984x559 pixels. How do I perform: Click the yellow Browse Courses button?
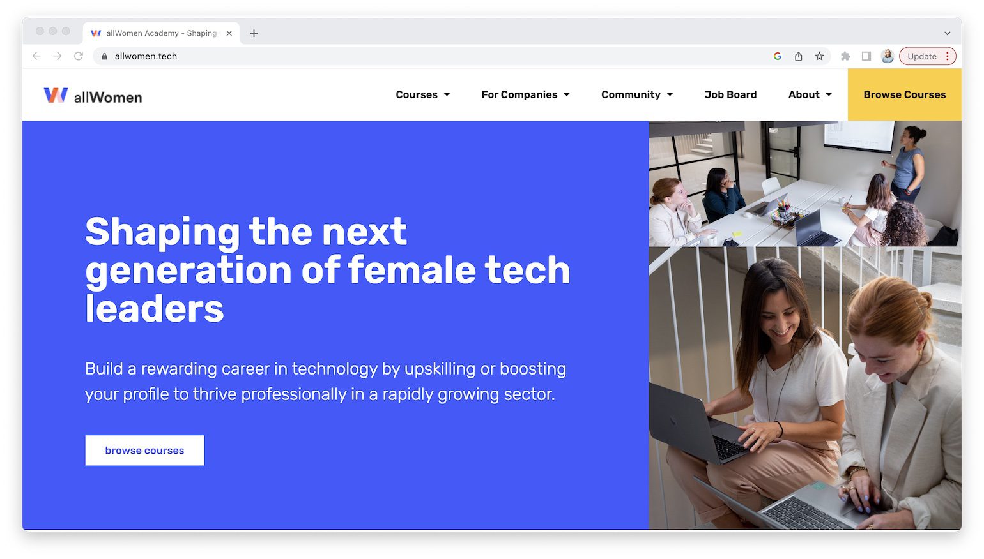[904, 94]
